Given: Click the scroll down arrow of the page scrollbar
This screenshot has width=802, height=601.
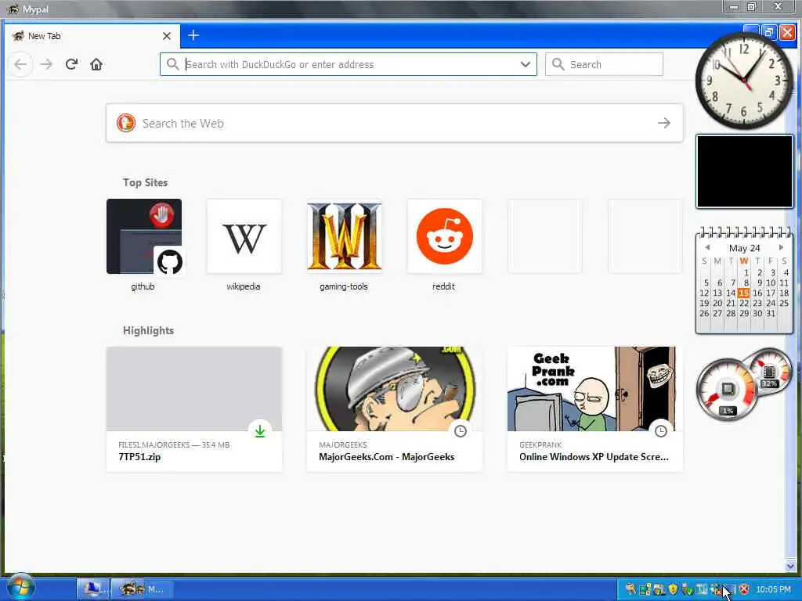Looking at the screenshot, I should click(x=791, y=566).
